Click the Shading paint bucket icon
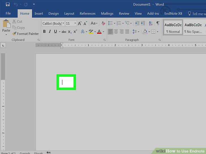The width and height of the screenshot is (206, 154). [145, 32]
